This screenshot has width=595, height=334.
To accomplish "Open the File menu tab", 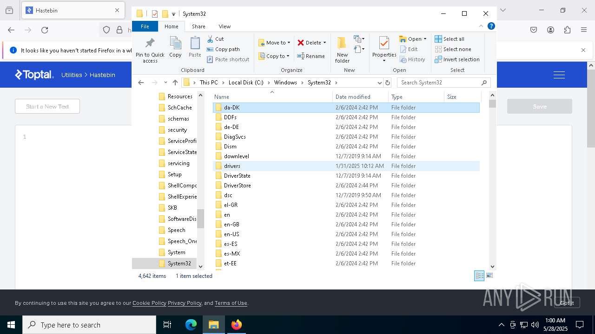I will (145, 26).
